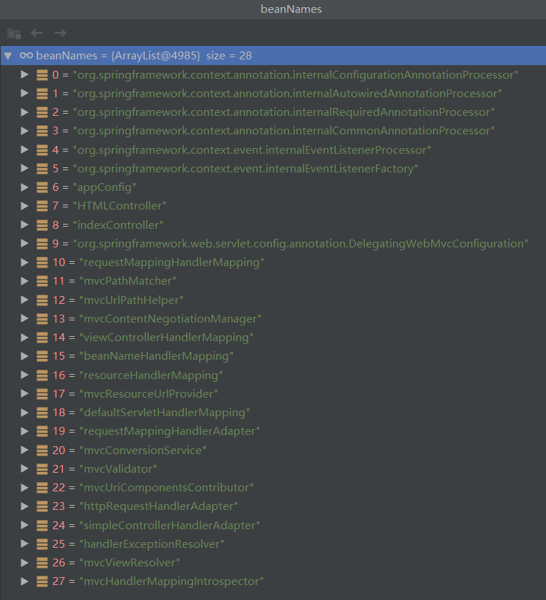Click the field icon next to HTMLController

coord(42,206)
